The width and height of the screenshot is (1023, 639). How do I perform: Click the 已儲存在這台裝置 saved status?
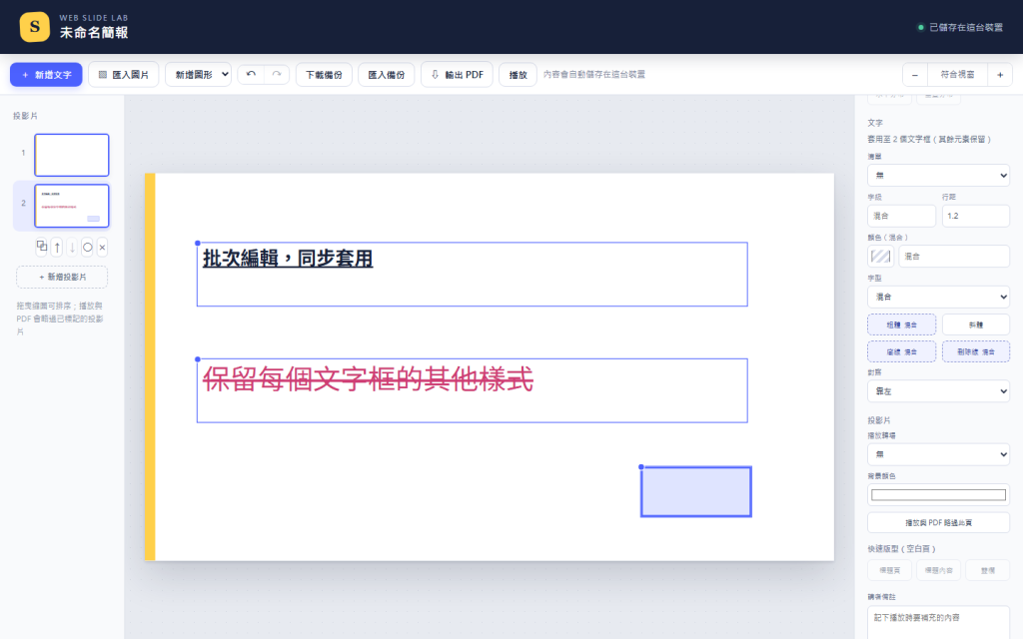click(x=960, y=27)
